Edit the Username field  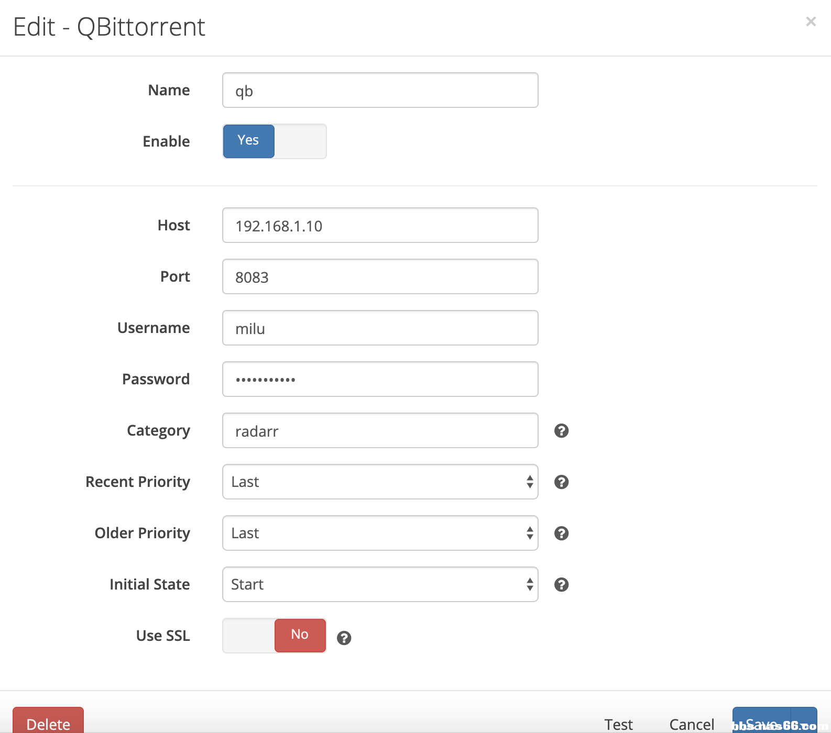tap(380, 328)
